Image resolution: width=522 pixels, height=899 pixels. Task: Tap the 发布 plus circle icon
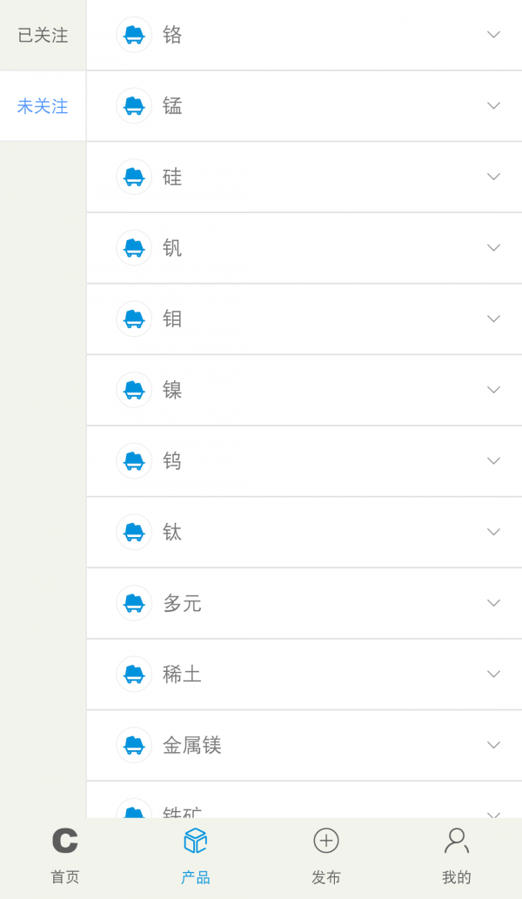(326, 841)
